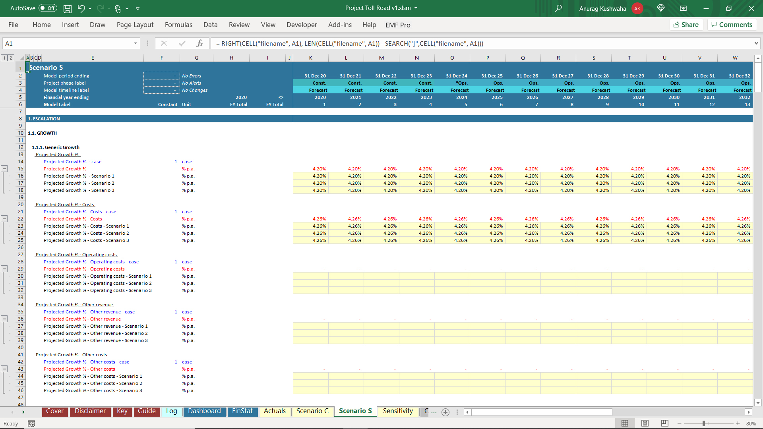Click the Undo arrow icon
Image resolution: width=763 pixels, height=429 pixels.
pos(81,8)
